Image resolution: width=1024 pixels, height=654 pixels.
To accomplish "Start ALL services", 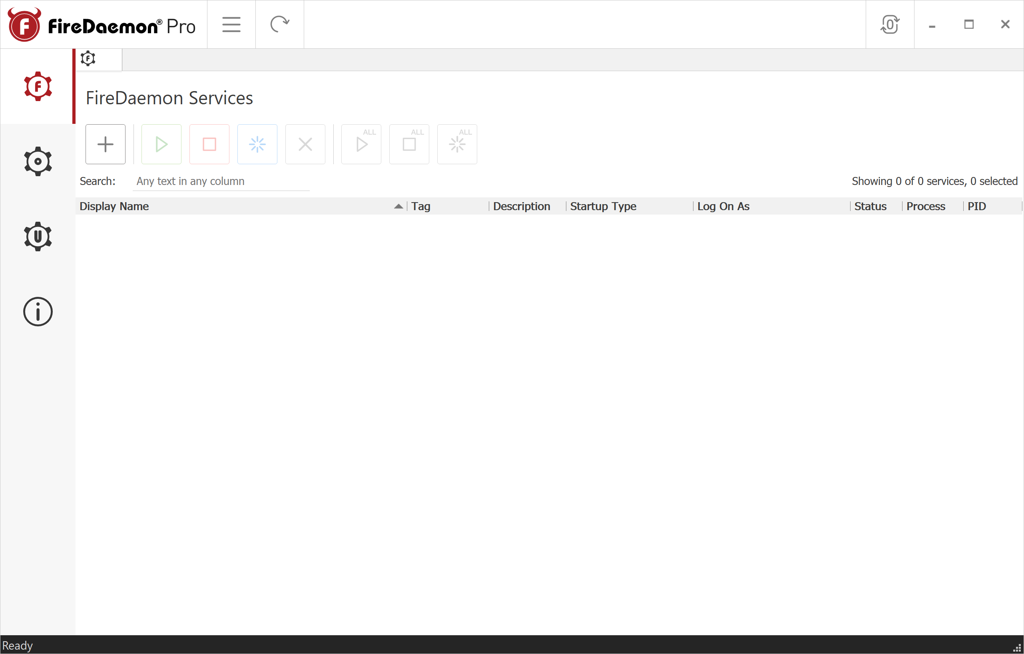I will 361,144.
